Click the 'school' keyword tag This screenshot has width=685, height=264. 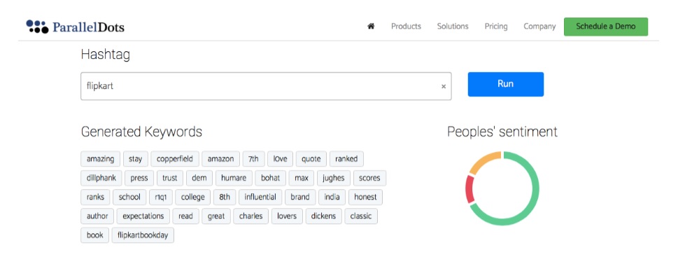(x=129, y=197)
